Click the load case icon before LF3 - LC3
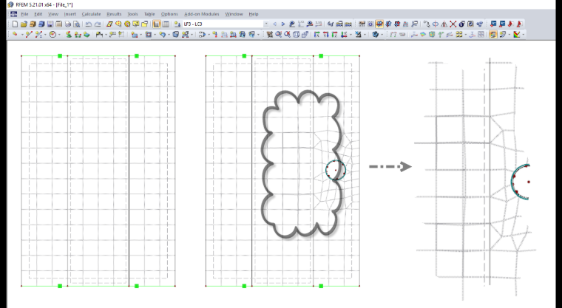562x308 pixels. pyautogui.click(x=177, y=24)
